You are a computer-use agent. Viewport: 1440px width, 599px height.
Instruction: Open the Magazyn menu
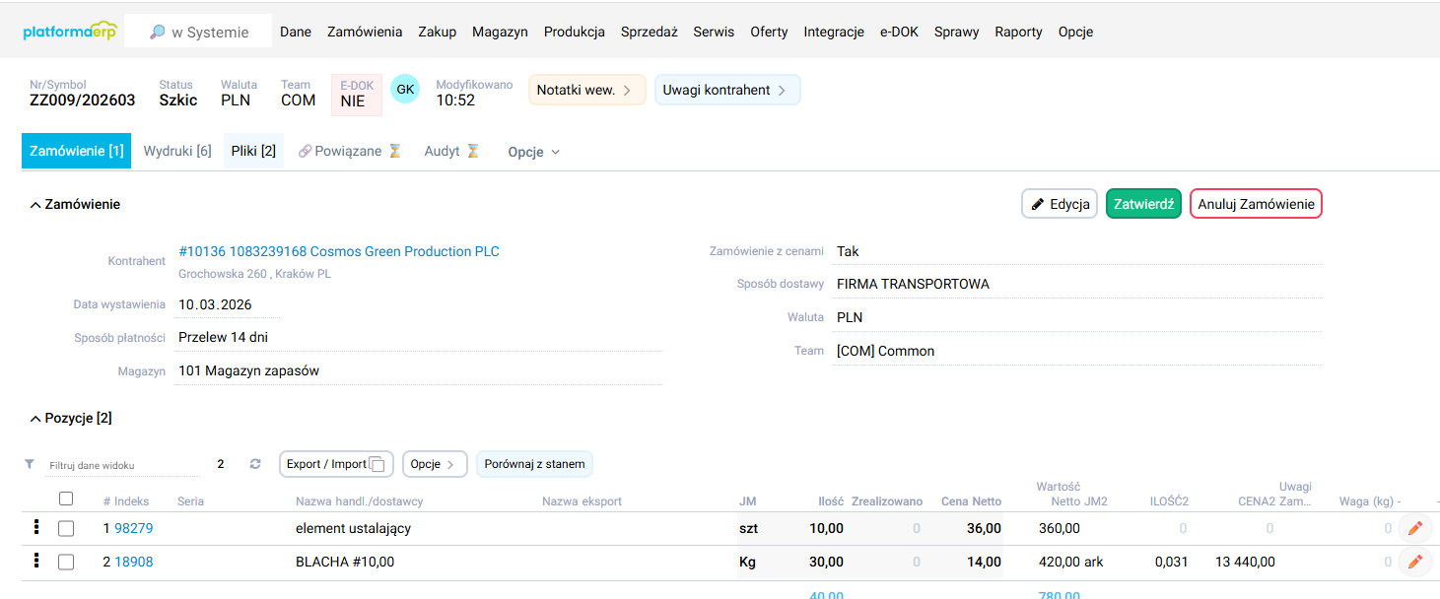tap(500, 32)
